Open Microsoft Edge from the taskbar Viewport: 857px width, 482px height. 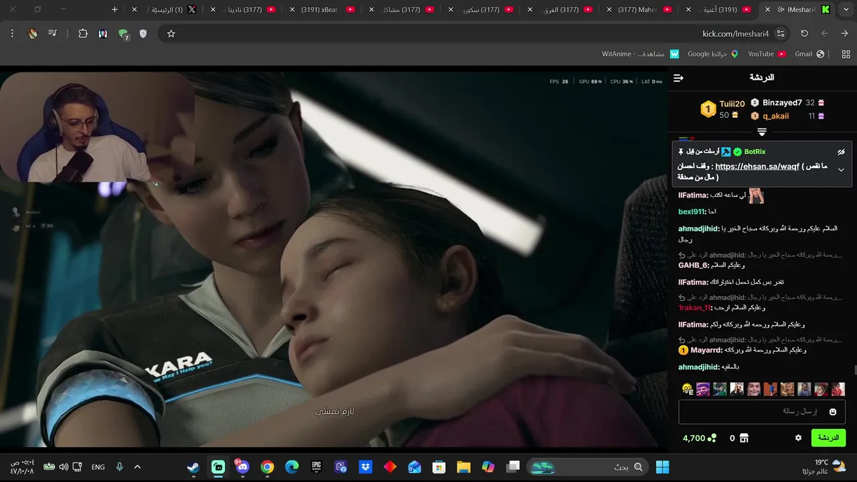[292, 467]
